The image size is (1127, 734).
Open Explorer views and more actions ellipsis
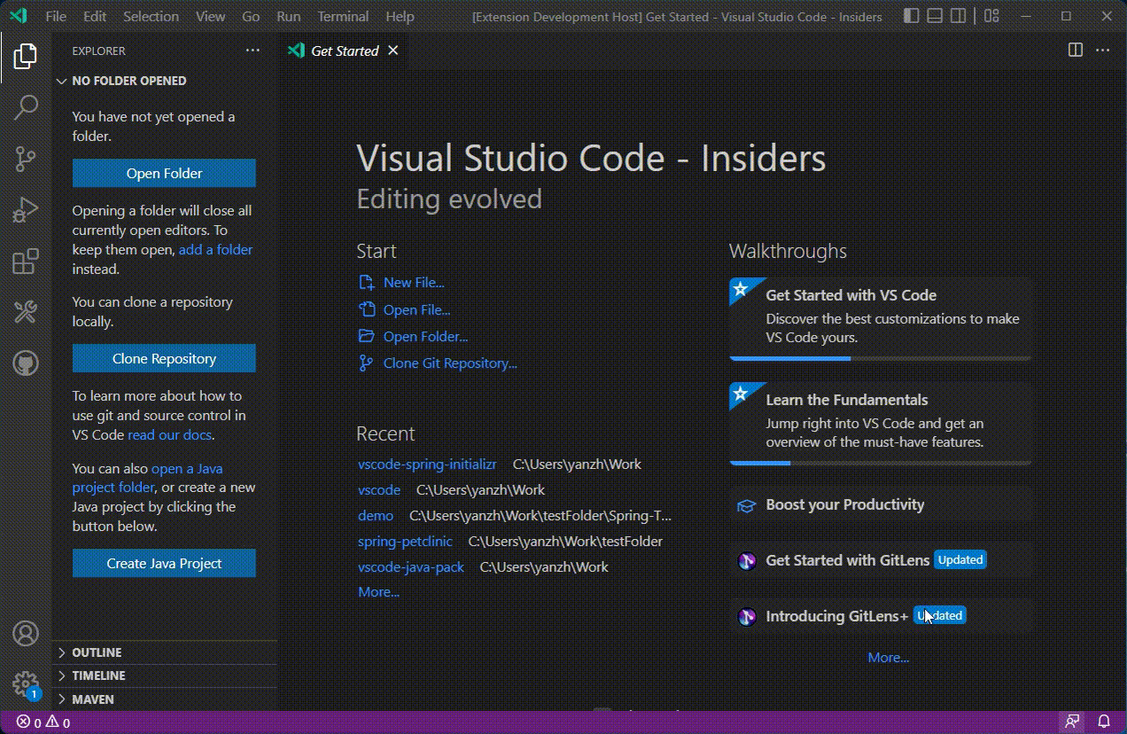253,51
